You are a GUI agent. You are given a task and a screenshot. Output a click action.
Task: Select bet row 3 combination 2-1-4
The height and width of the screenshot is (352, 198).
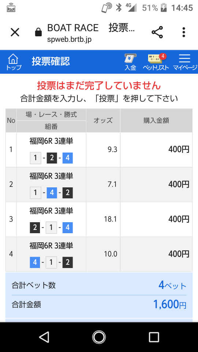pos(51,228)
